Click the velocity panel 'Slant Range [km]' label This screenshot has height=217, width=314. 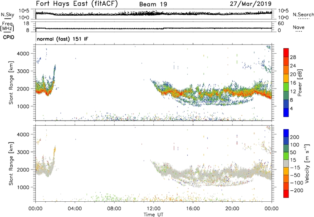11,164
